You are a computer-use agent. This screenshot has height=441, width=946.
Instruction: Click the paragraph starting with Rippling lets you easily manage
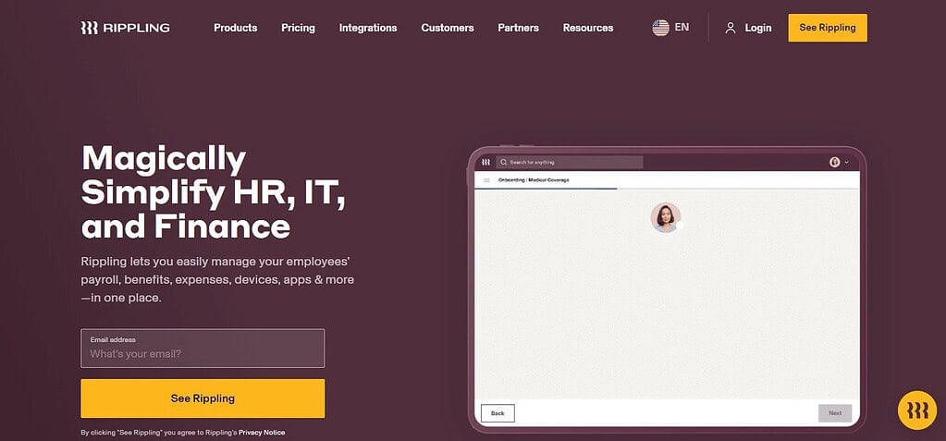(217, 280)
